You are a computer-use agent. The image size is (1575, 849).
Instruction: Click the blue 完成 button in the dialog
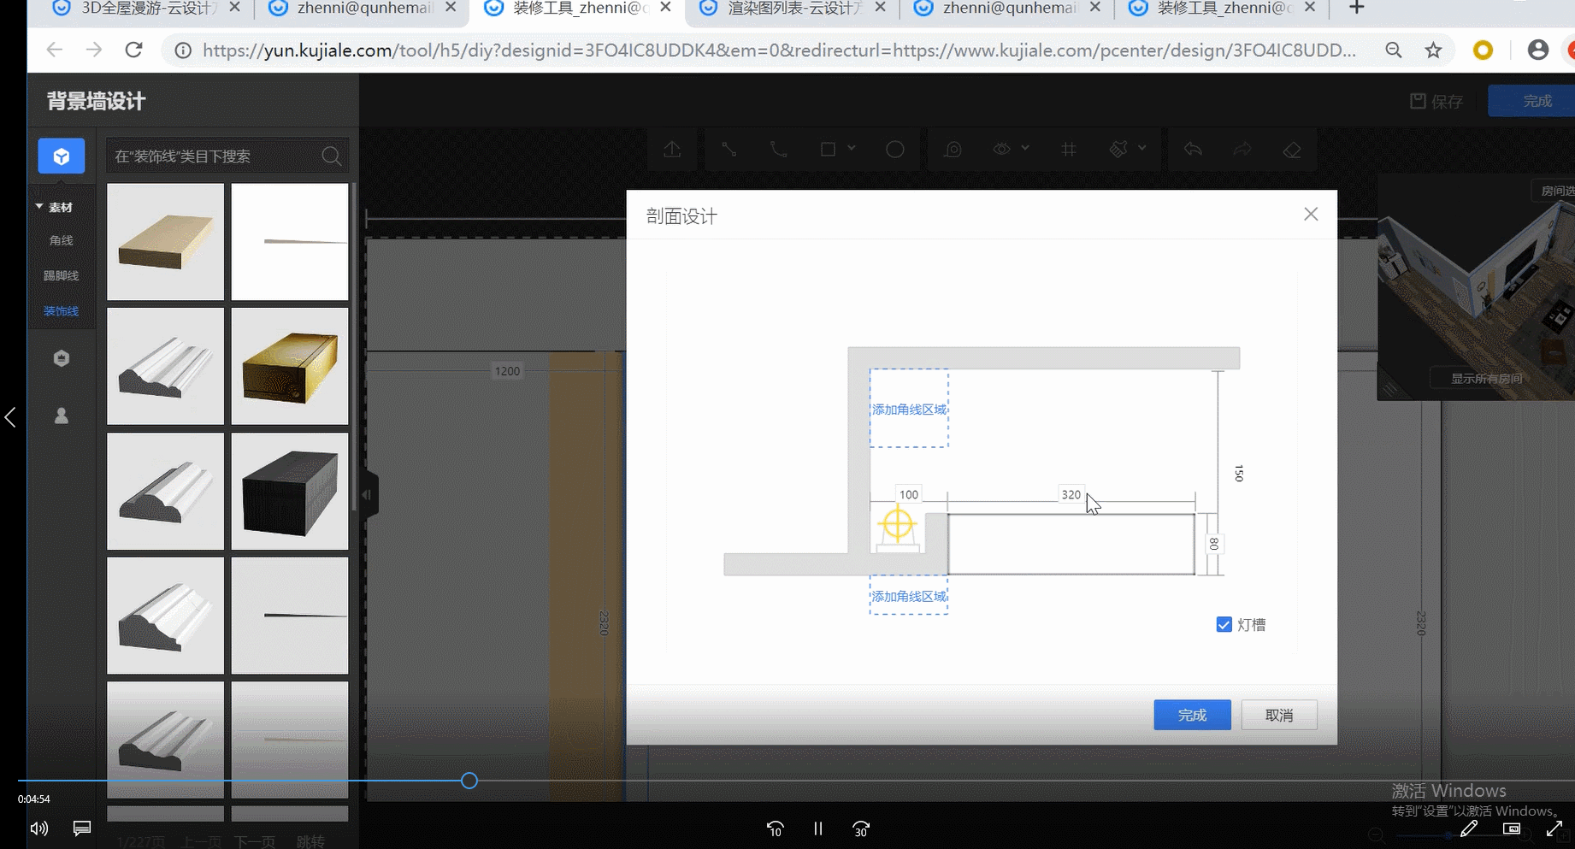(1192, 715)
